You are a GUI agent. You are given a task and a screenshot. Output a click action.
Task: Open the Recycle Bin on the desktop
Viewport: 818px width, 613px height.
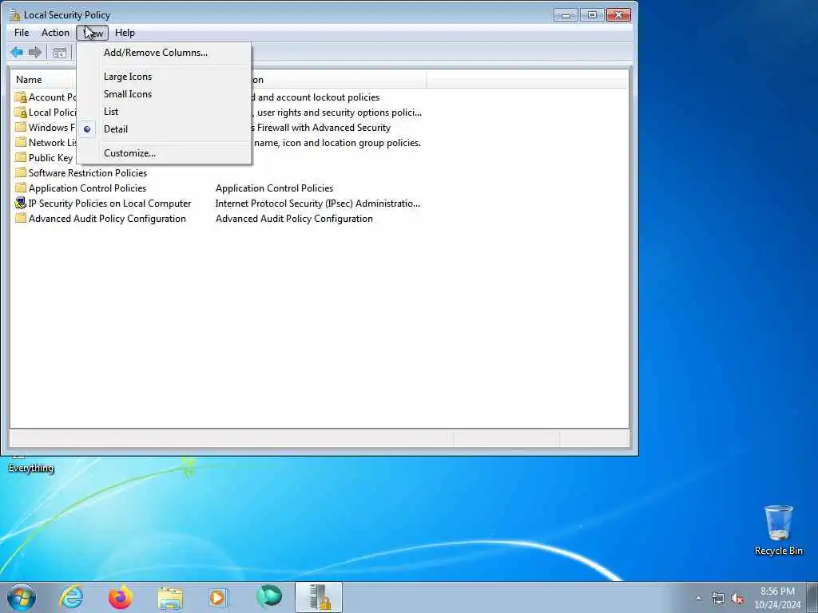(x=778, y=530)
